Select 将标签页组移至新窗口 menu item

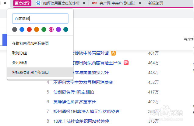40,72
